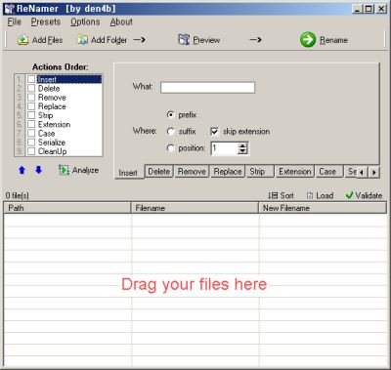Open the About menu
391x370 pixels.
pos(121,21)
